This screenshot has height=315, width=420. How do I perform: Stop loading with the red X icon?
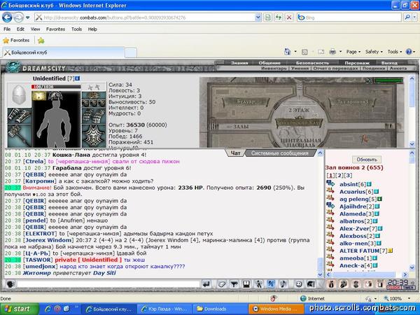click(x=289, y=17)
